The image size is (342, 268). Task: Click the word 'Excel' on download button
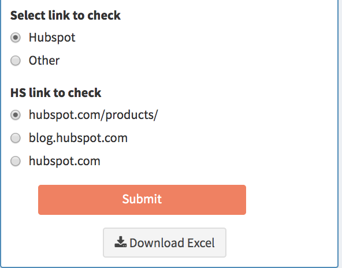201,243
